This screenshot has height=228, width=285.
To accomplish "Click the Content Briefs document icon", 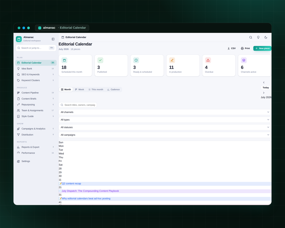I will 19,99.
